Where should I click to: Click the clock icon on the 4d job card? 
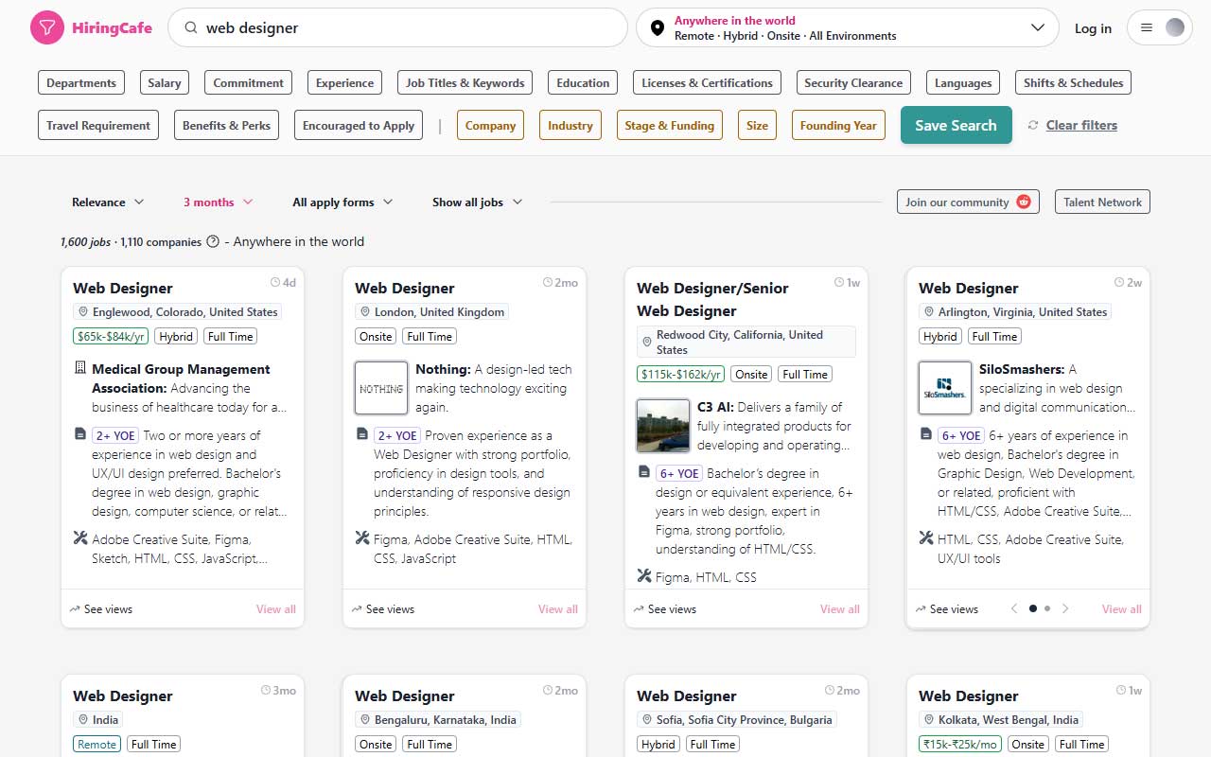[x=275, y=282]
